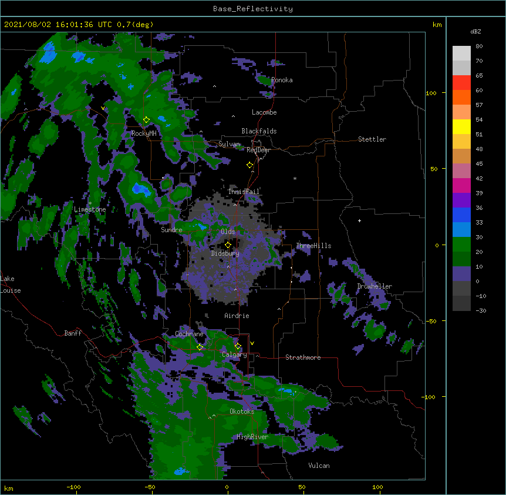Click the yellow V marker northwest of RockyMH
The image size is (506, 495).
[103, 108]
